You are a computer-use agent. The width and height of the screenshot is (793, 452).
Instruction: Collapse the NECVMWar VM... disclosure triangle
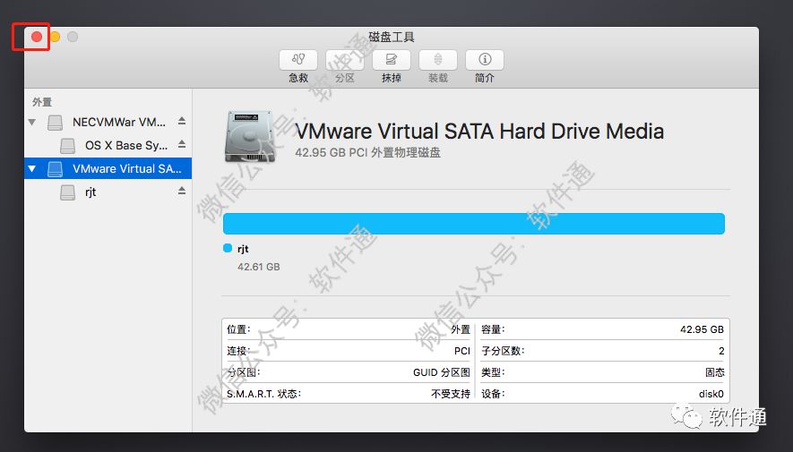click(x=32, y=123)
